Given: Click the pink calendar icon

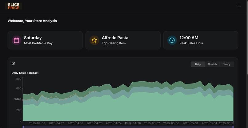Looking at the screenshot, I should click(x=16, y=40).
